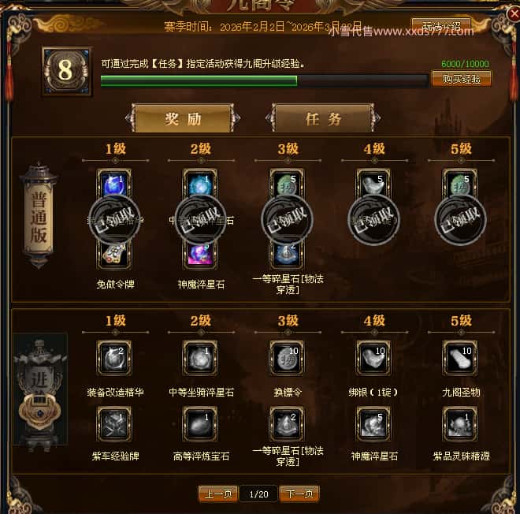The height and width of the screenshot is (514, 520).
Task: Click the advanced-row 神魔淬星石 icon
Action: pos(373,424)
